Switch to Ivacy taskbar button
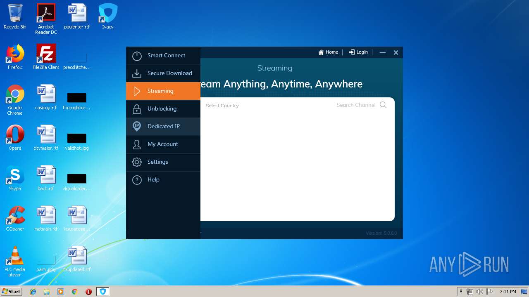This screenshot has width=529, height=297. pyautogui.click(x=102, y=292)
